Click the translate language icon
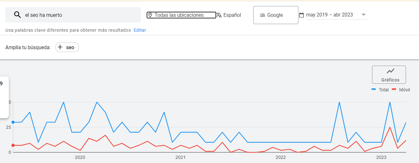 pyautogui.click(x=219, y=15)
